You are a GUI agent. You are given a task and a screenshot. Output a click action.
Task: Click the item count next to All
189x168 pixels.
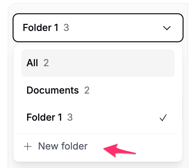[x=46, y=63]
